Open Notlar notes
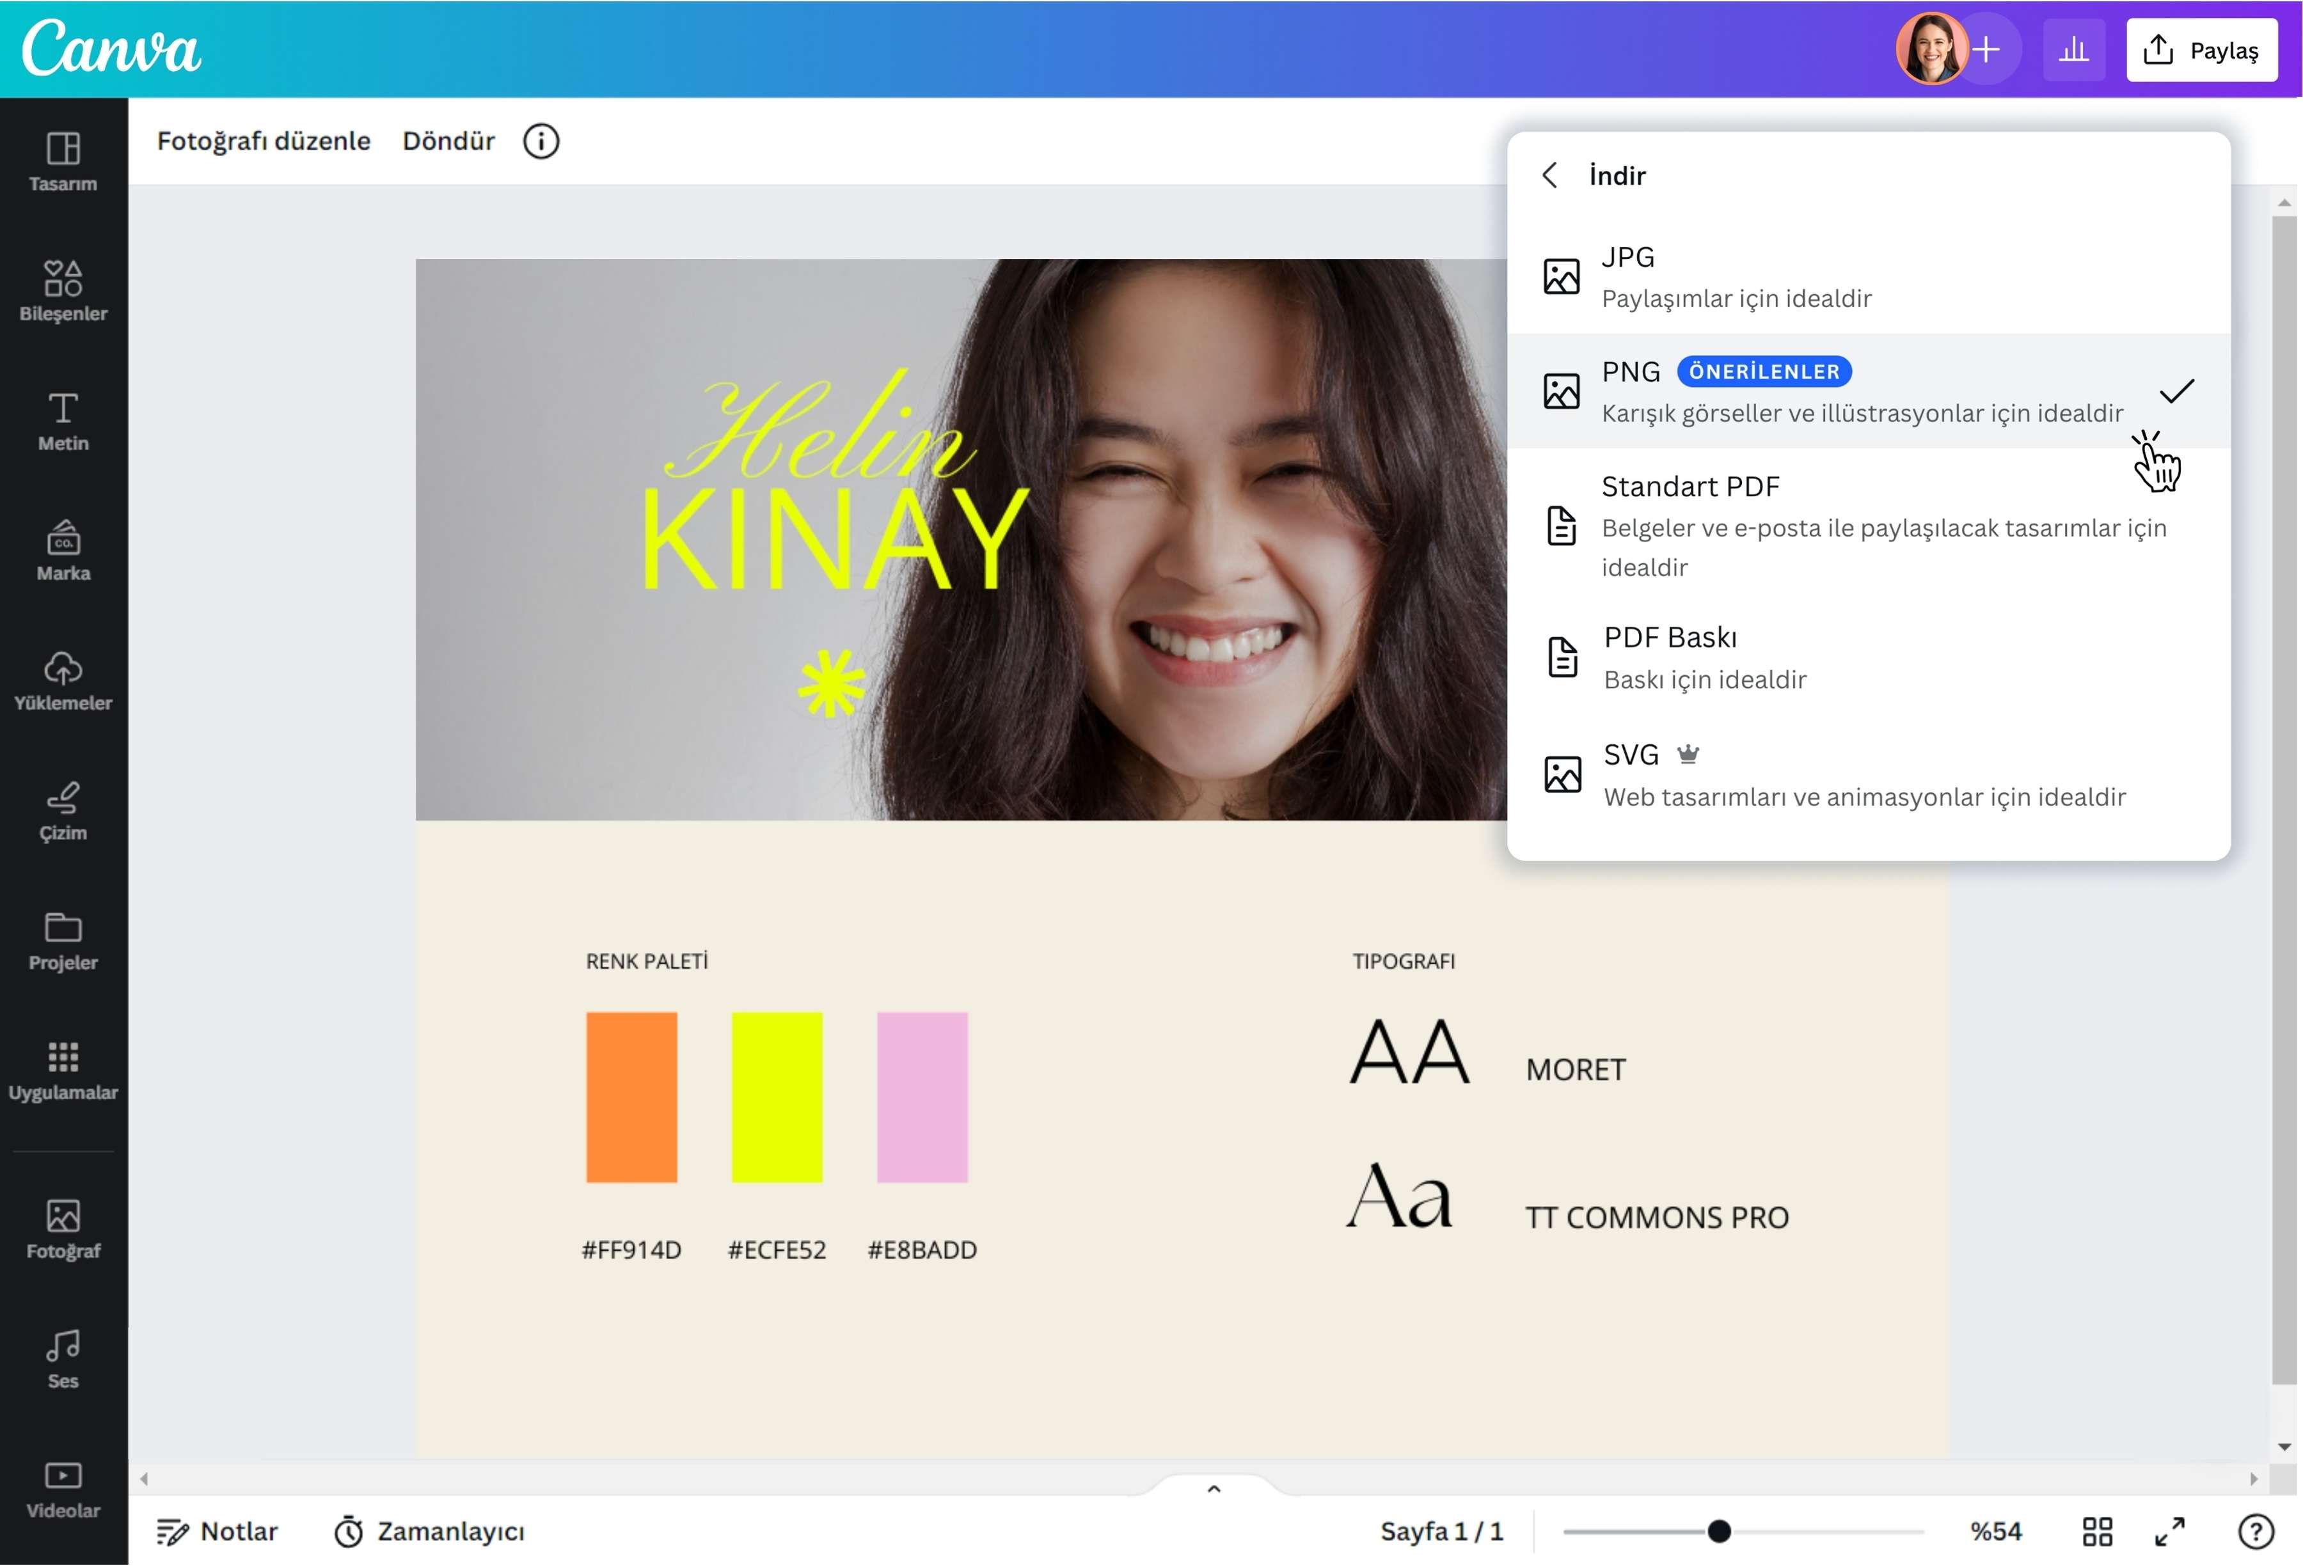 (217, 1531)
